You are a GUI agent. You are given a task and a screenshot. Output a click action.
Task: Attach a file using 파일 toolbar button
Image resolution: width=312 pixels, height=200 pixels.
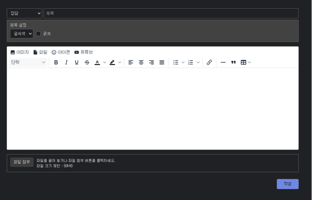click(x=40, y=52)
